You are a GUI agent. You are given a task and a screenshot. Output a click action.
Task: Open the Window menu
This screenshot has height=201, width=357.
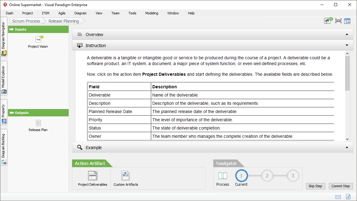click(x=173, y=13)
